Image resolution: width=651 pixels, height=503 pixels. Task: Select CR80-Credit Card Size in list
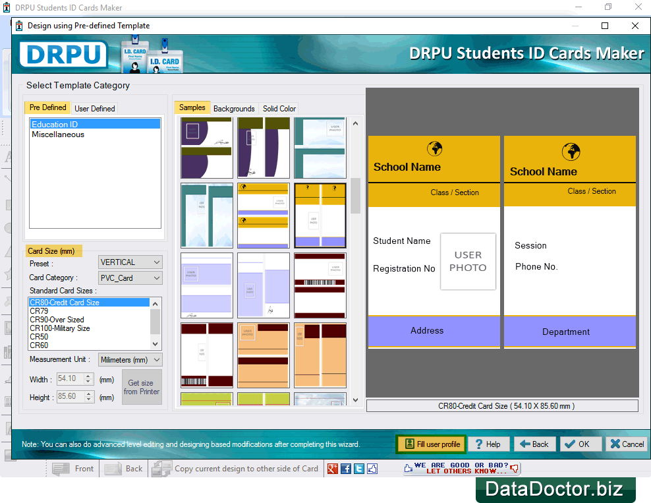[x=89, y=303]
